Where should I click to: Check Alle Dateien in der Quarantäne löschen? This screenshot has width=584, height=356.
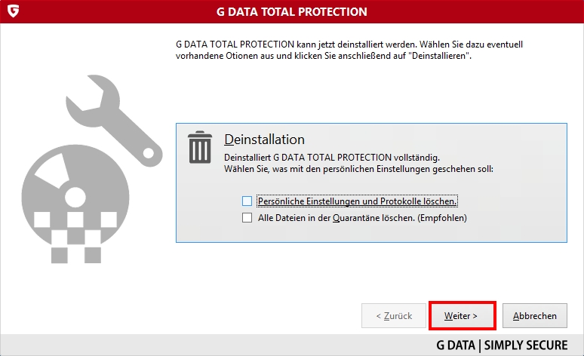point(247,217)
